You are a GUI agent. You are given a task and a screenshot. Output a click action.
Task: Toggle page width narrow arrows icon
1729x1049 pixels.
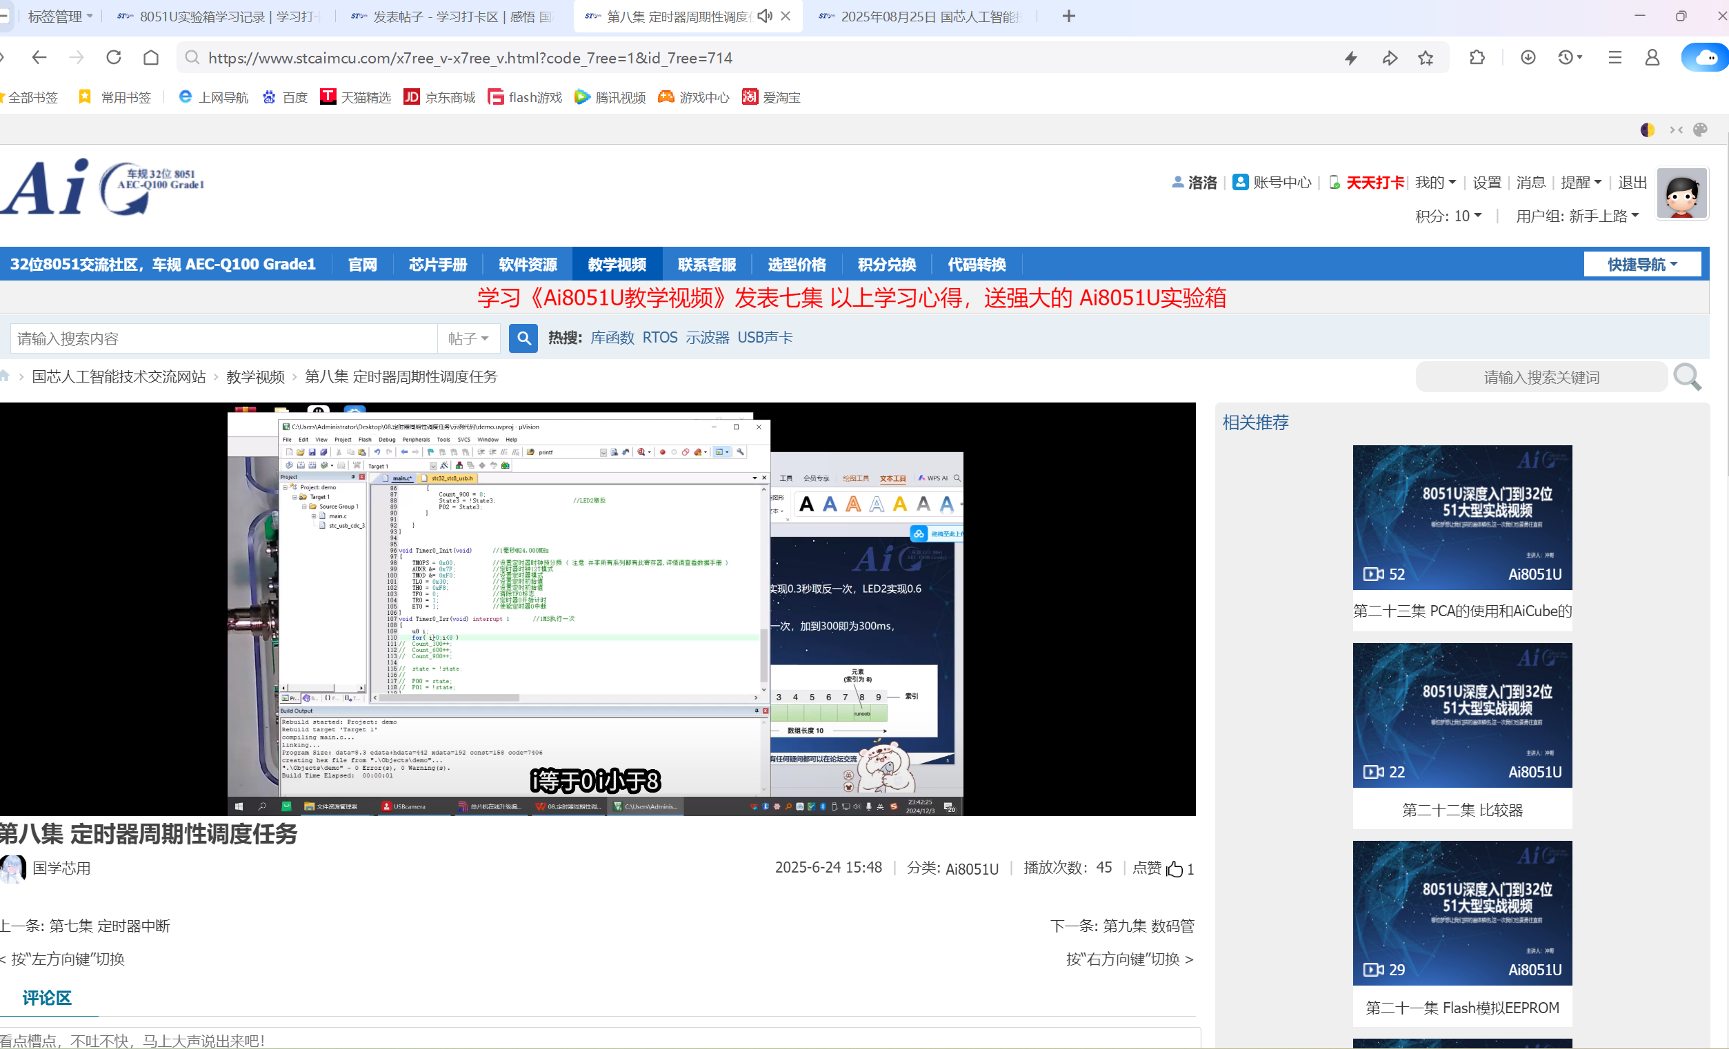[1677, 130]
